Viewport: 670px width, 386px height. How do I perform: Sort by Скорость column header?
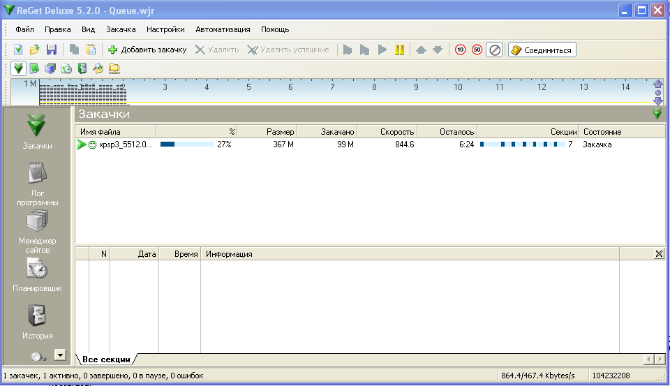coord(387,132)
